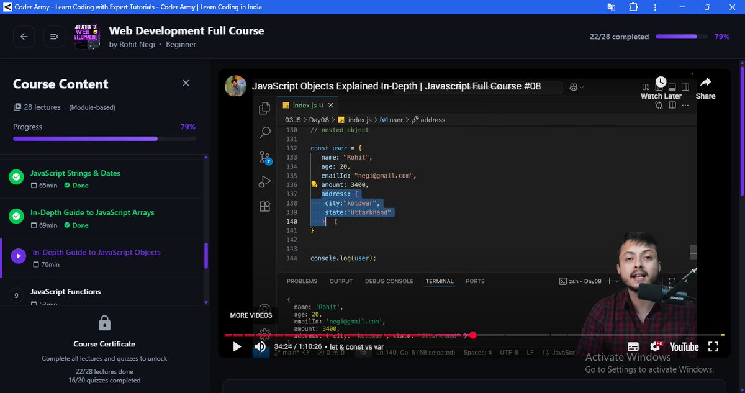Open the JavaScript Objects Explained video title link
The image size is (745, 393).
pyautogui.click(x=396, y=86)
